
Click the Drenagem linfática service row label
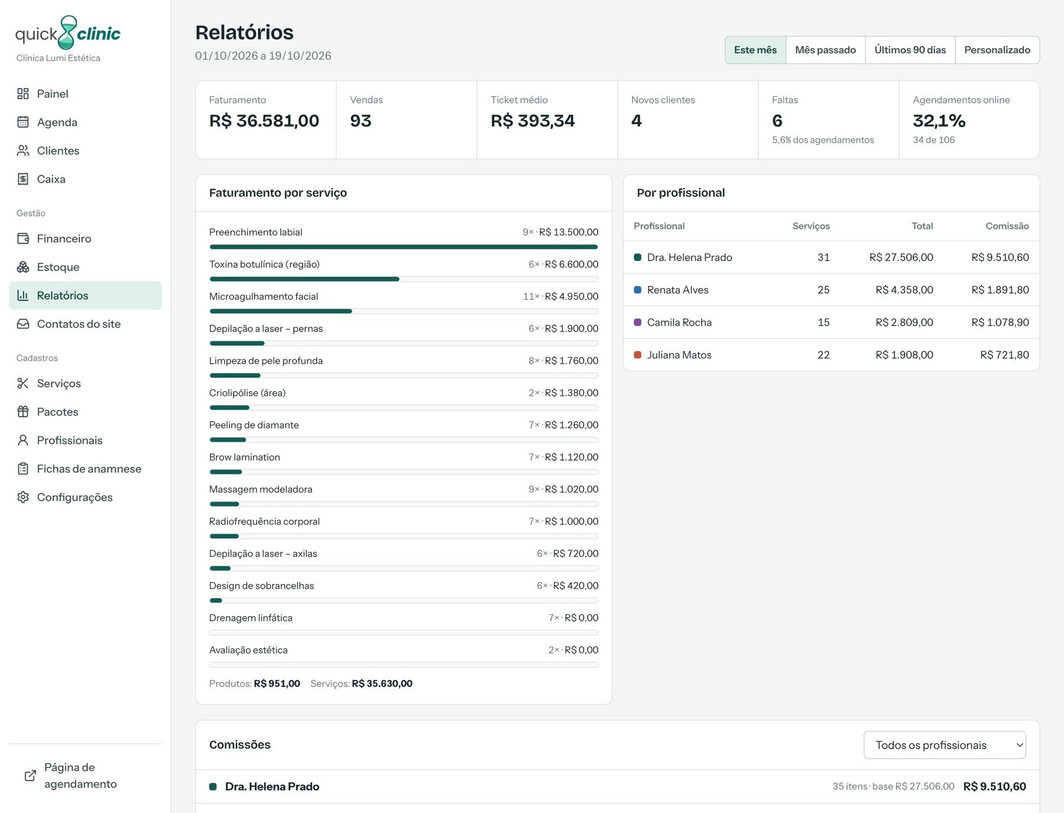(251, 618)
